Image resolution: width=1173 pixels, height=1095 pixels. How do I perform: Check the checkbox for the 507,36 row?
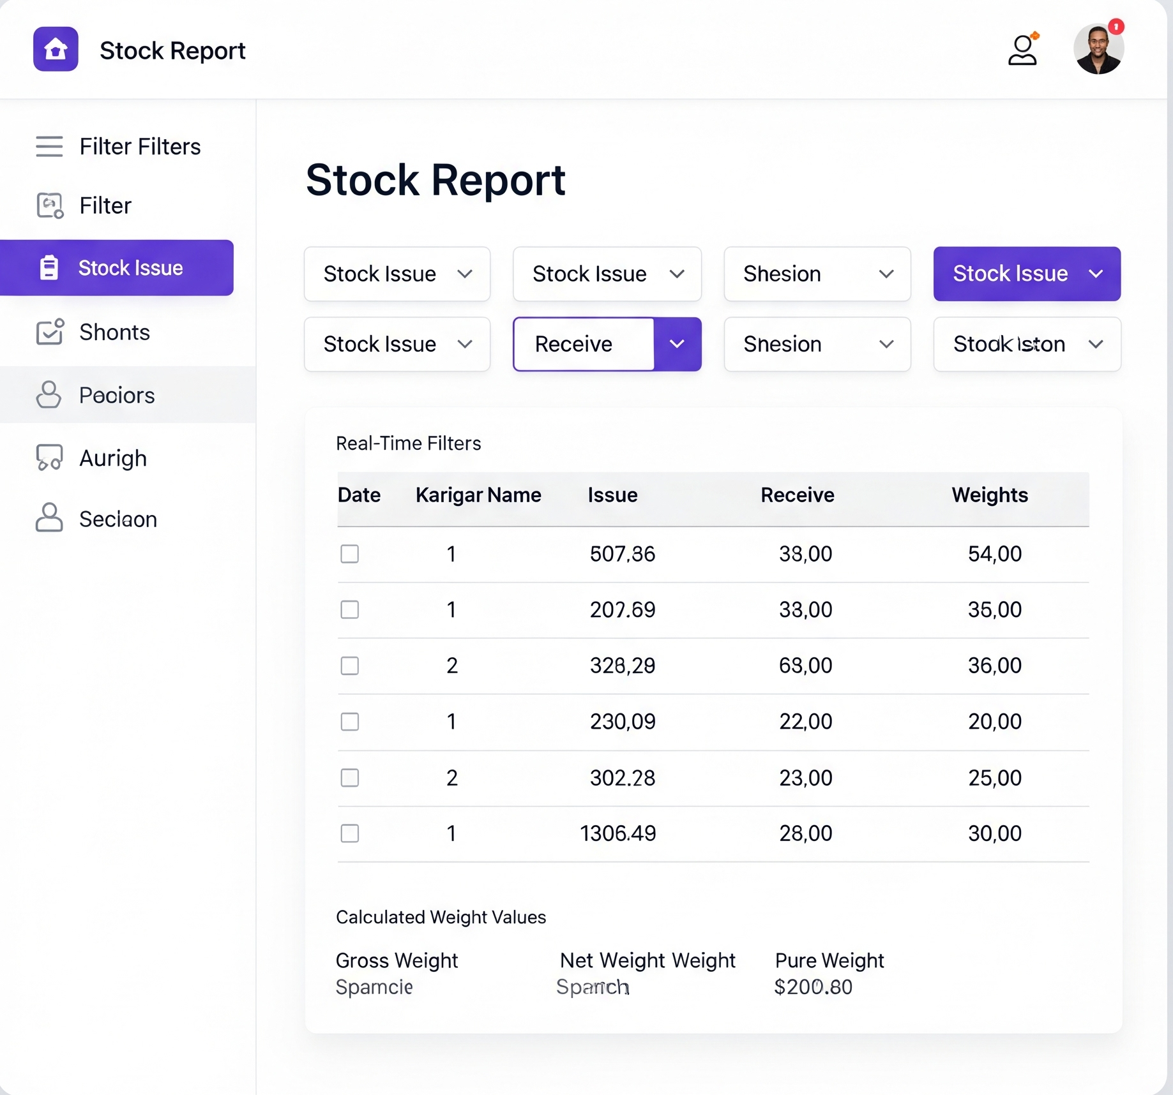pyautogui.click(x=350, y=554)
